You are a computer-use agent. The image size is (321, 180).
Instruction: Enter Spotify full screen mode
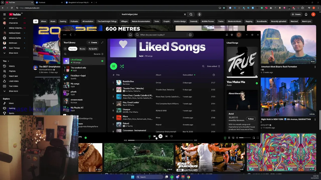[x=258, y=138]
